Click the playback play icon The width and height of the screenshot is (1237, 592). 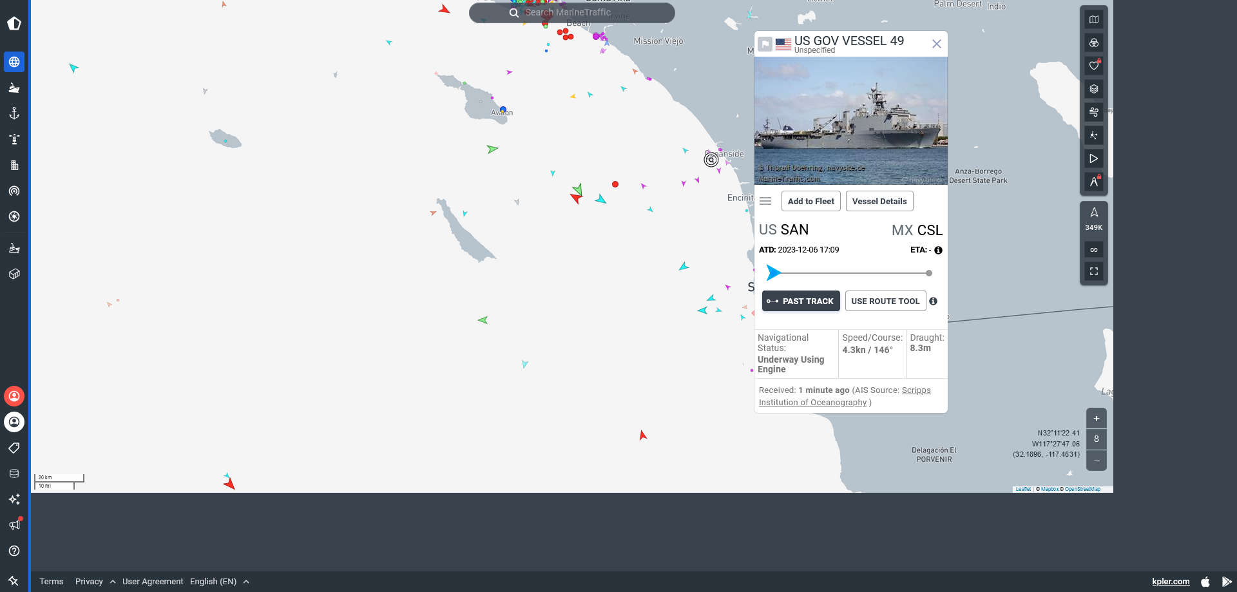(1094, 158)
